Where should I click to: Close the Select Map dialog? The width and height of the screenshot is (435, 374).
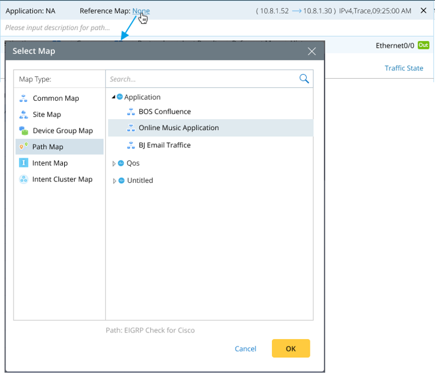[312, 51]
